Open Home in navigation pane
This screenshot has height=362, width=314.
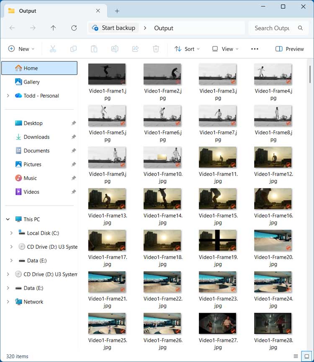pos(39,68)
